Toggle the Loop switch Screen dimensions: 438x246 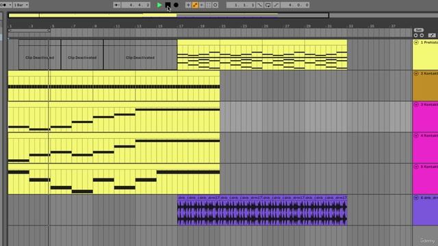coord(268,5)
